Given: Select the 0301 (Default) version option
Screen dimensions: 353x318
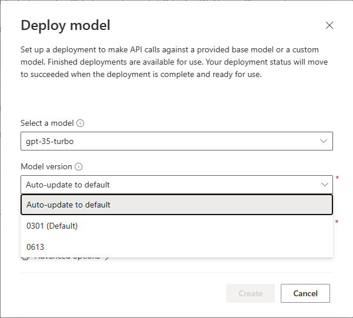Looking at the screenshot, I should point(176,226).
